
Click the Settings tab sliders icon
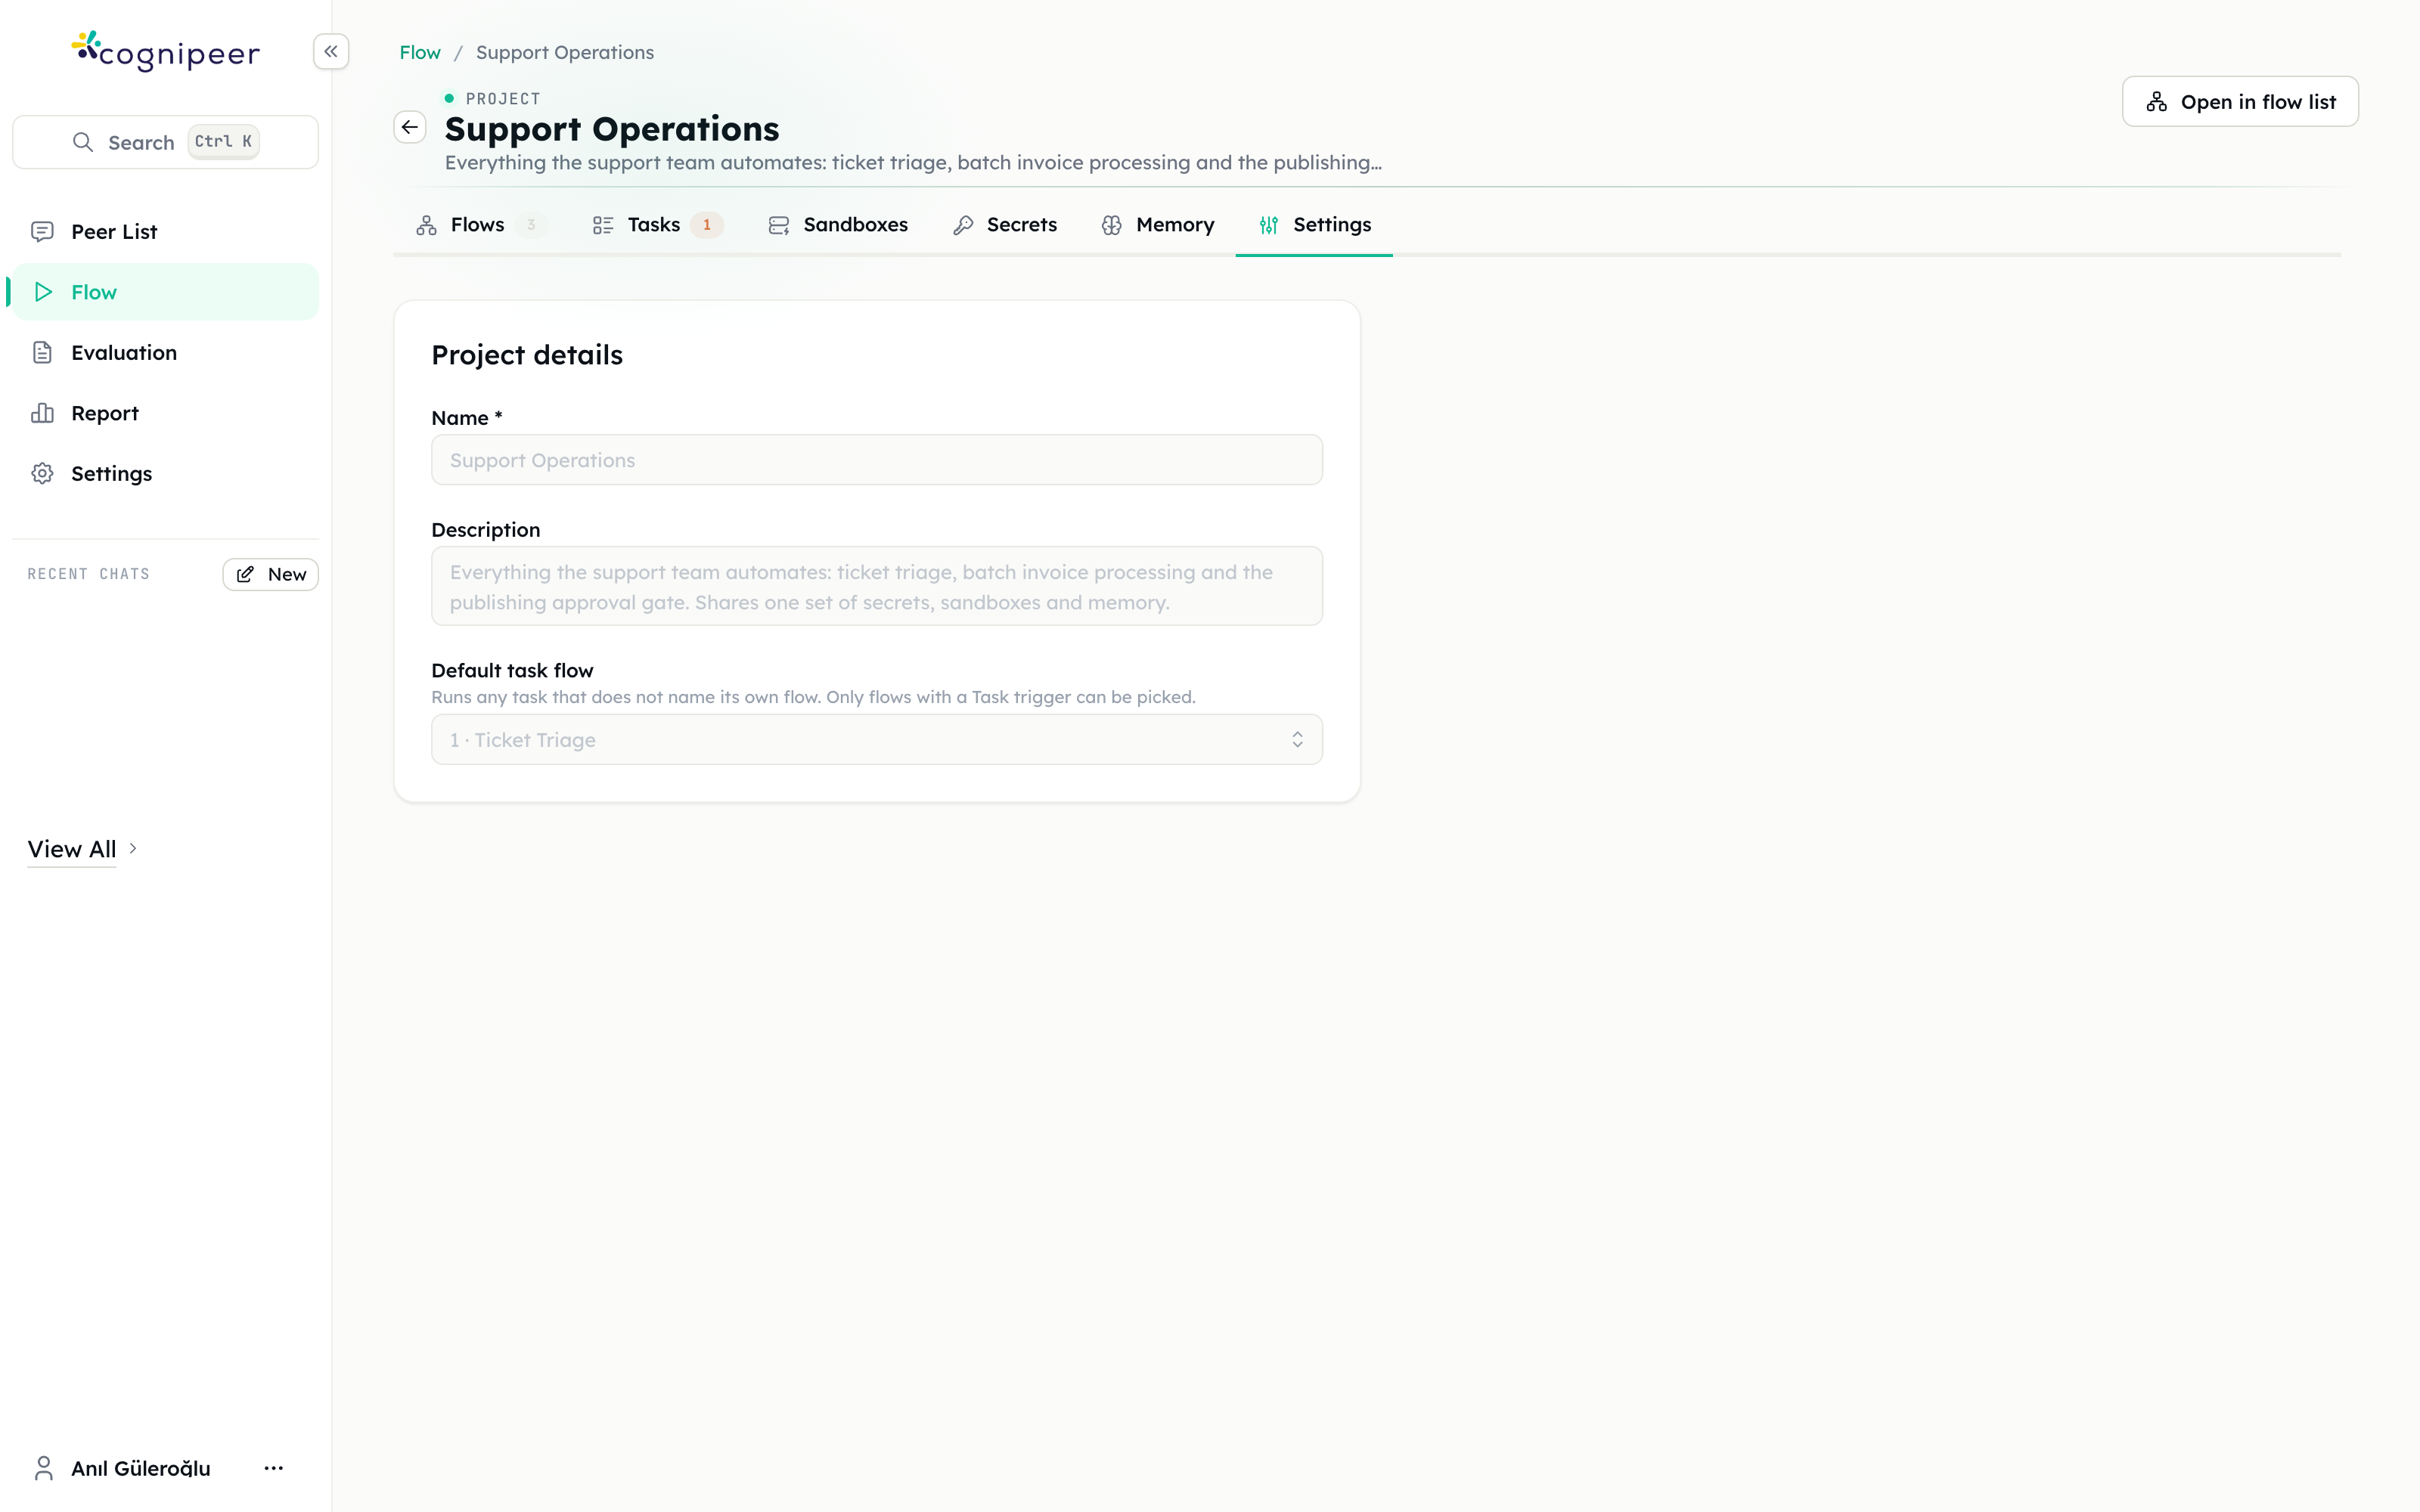pyautogui.click(x=1269, y=225)
